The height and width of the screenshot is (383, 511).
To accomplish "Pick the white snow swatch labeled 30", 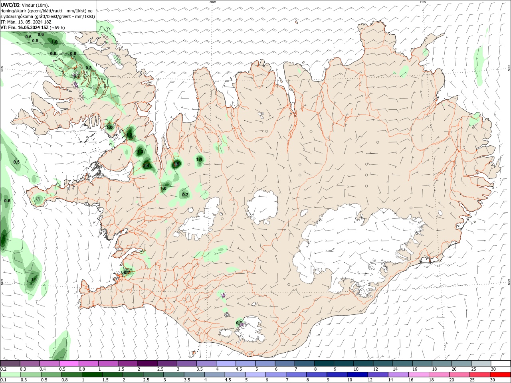I will (x=501, y=363).
